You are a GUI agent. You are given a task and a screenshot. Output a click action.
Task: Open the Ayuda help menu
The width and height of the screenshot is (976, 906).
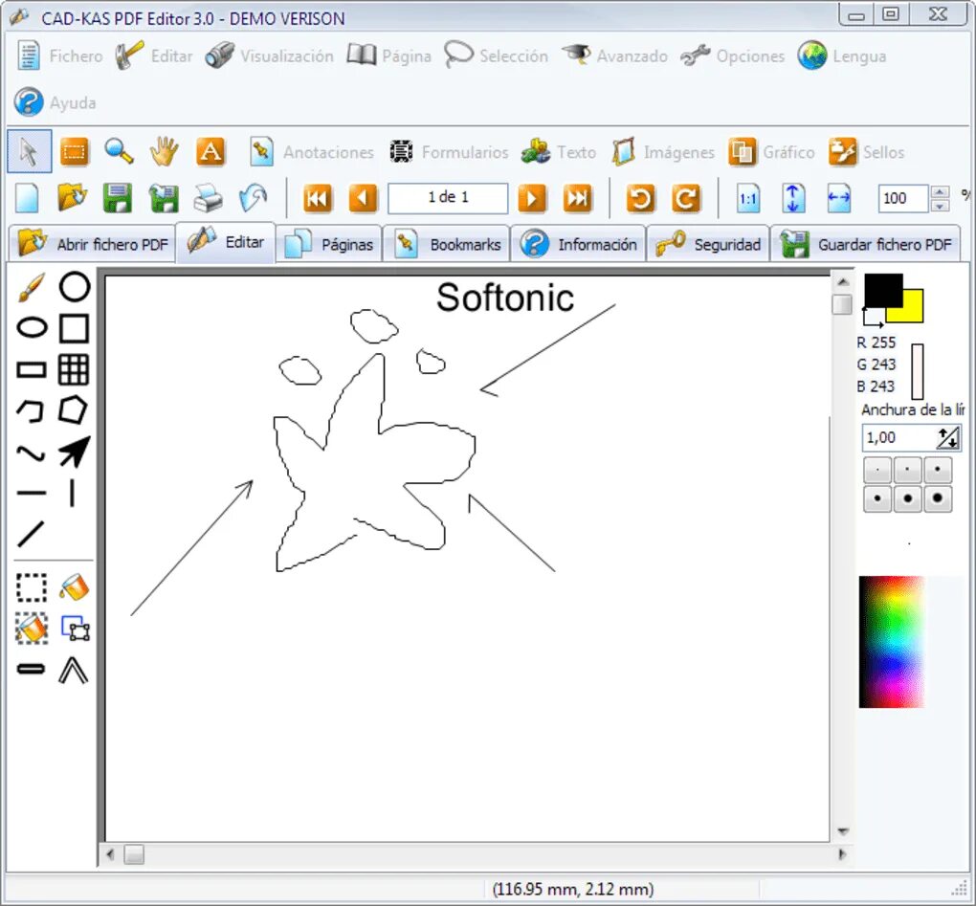(x=55, y=102)
